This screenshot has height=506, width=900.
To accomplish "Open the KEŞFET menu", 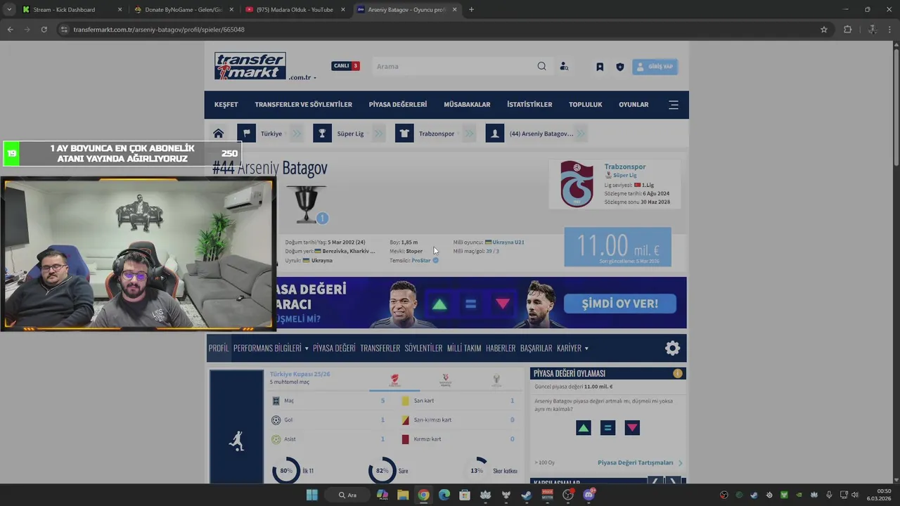I will (x=226, y=105).
